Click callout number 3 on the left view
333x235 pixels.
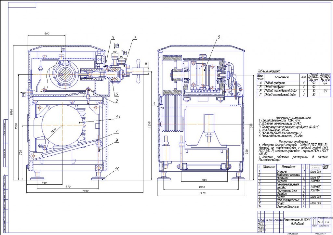click(x=113, y=38)
